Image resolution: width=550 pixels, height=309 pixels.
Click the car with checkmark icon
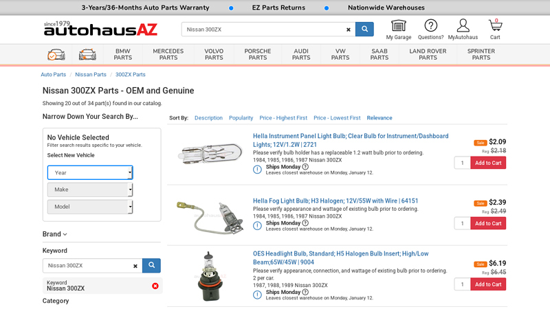click(56, 55)
